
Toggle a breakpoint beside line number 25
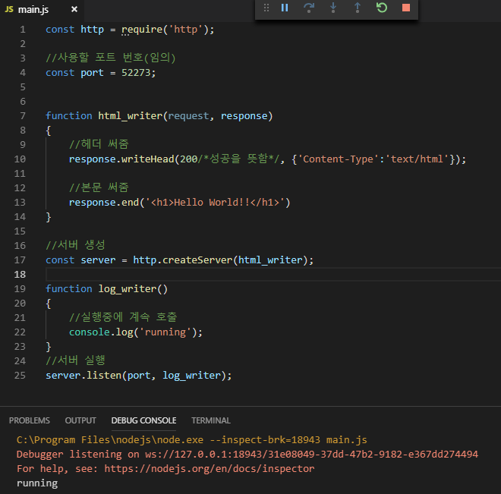click(8, 376)
